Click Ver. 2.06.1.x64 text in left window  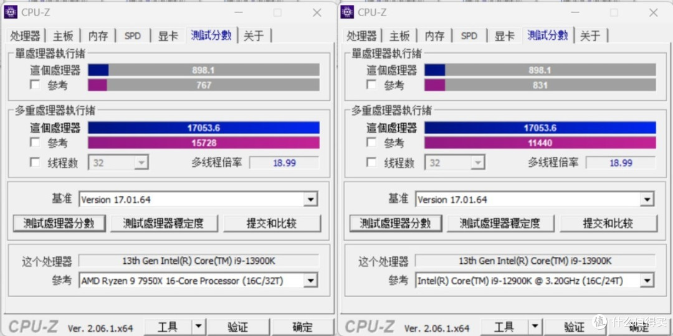(100, 329)
